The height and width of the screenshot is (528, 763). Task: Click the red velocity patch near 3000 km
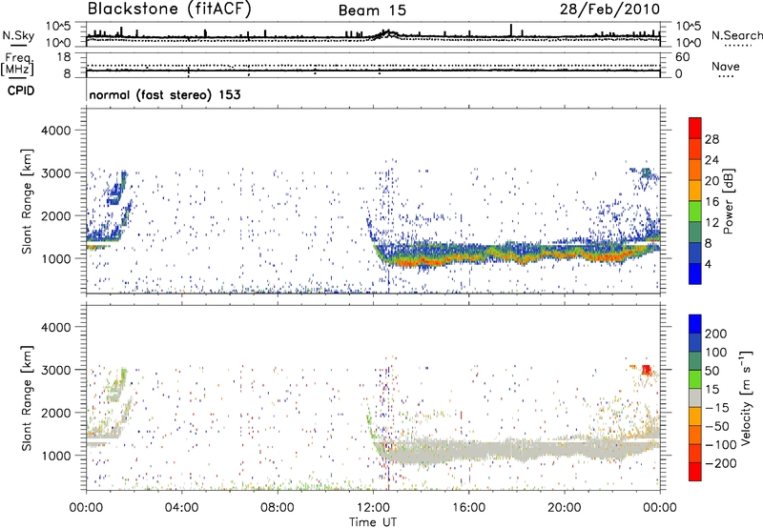pyautogui.click(x=647, y=370)
